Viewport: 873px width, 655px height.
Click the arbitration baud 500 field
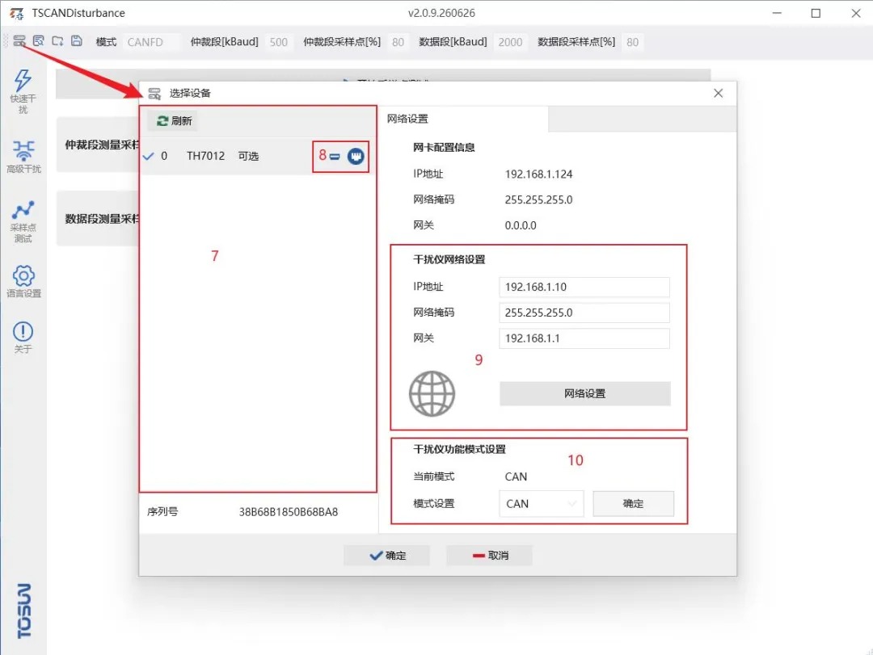coord(278,42)
